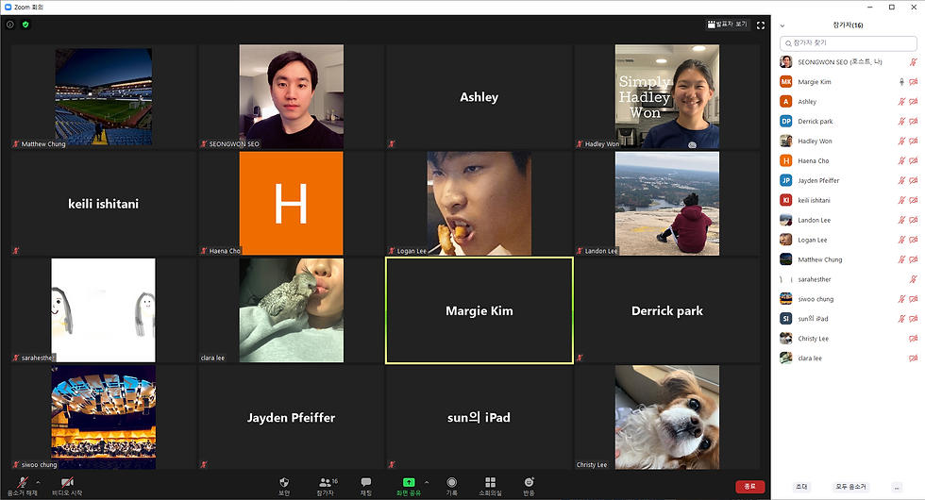Select siwoo chung concert hall tile

[103, 417]
